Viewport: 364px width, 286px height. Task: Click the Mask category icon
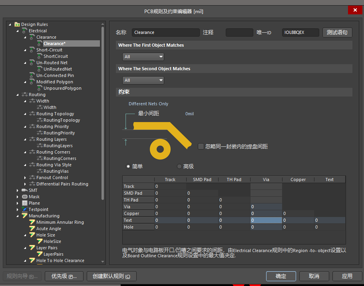(x=25, y=197)
